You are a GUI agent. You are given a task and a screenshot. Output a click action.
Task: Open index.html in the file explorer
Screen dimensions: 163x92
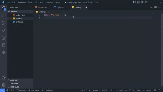click(20, 15)
